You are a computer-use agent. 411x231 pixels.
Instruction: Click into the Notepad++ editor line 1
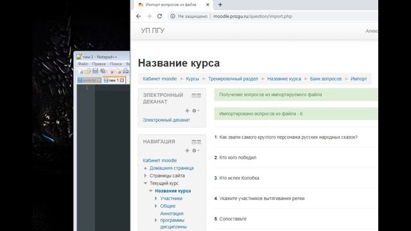[x=112, y=88]
